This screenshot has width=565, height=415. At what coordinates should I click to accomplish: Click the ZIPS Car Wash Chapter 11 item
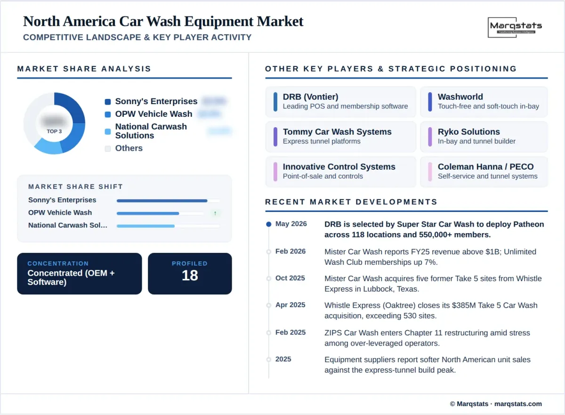pos(427,338)
